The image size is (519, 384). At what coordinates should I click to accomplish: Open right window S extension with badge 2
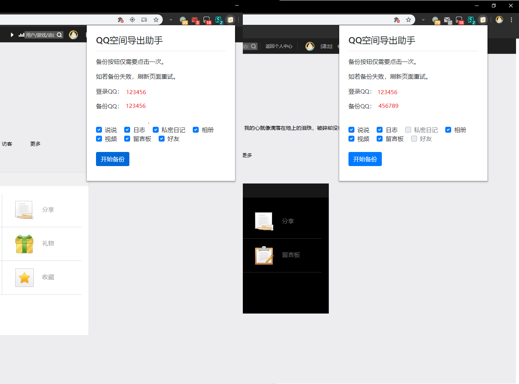click(472, 20)
